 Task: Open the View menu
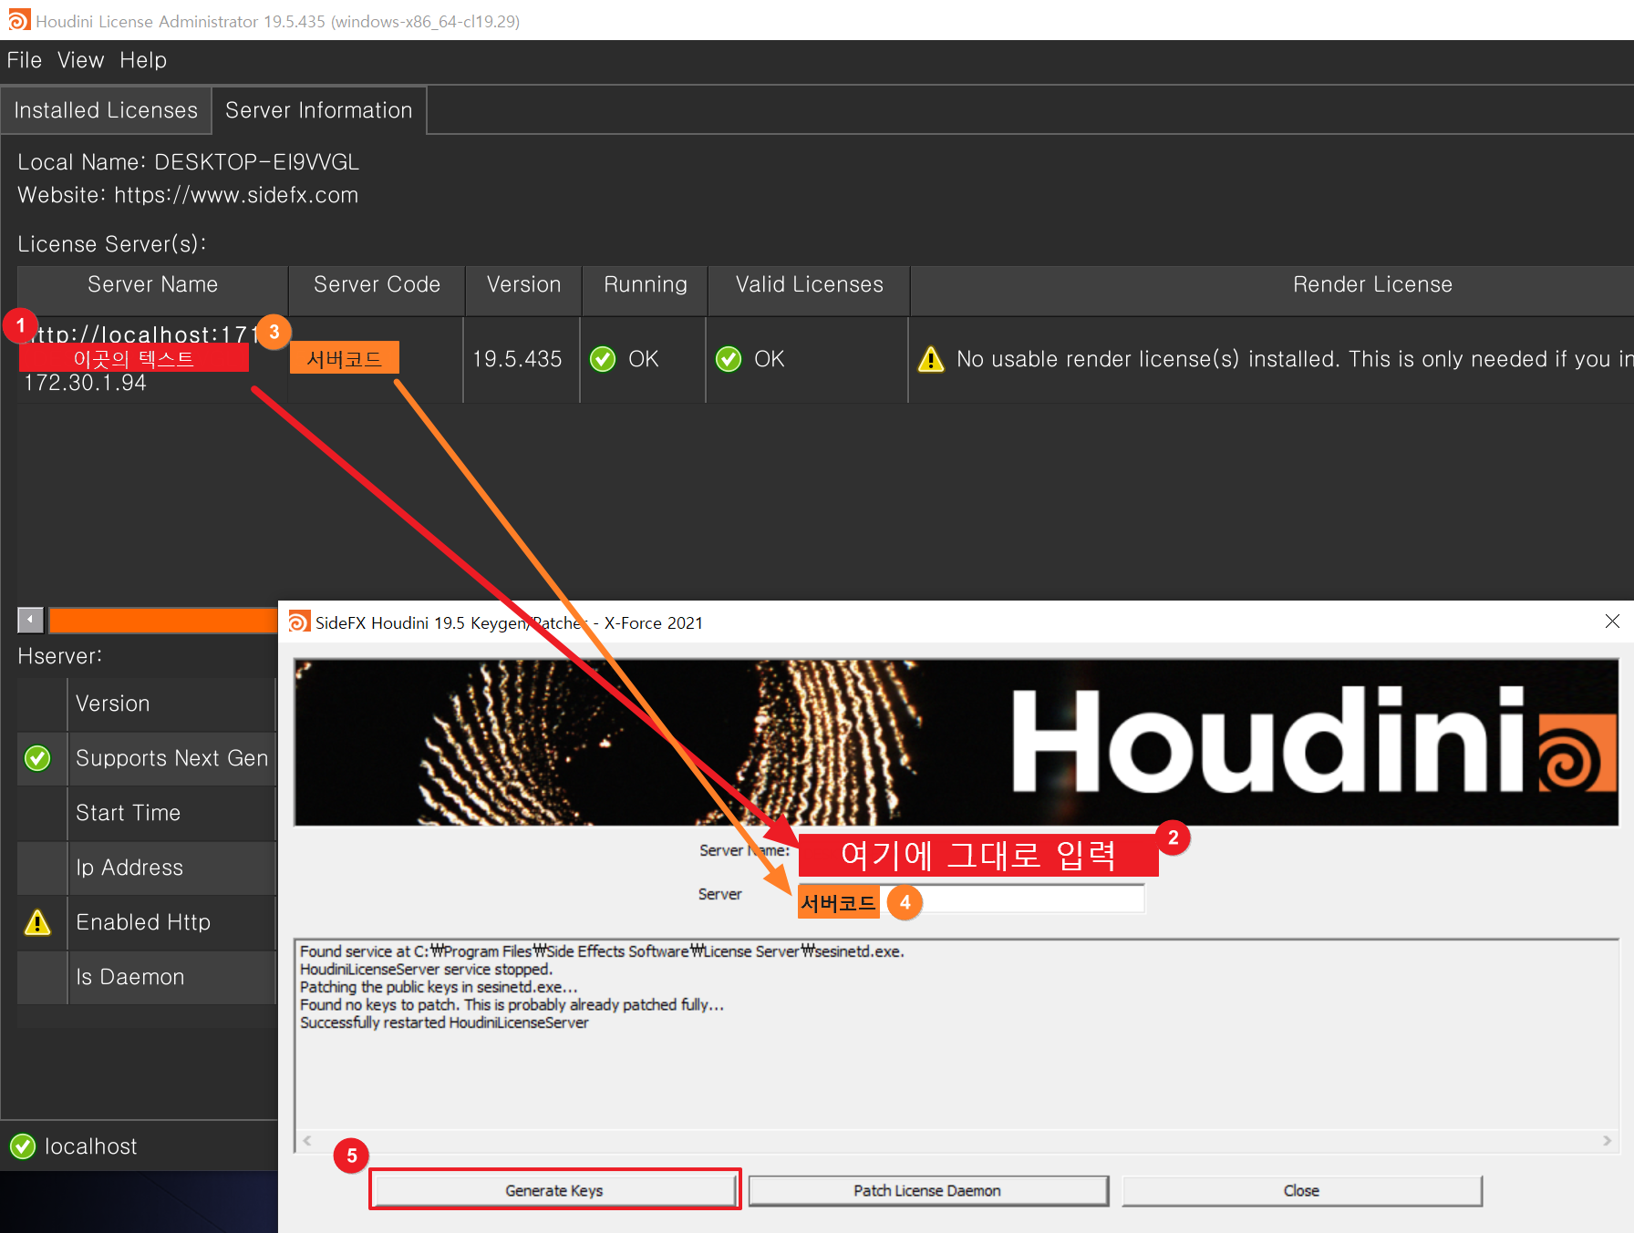80,60
